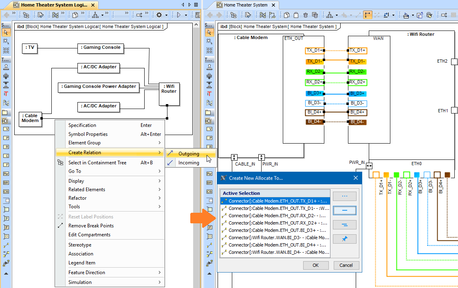Image resolution: width=458 pixels, height=288 pixels.
Task: Activate the arrow selection tool in left palette
Action: [6, 33]
